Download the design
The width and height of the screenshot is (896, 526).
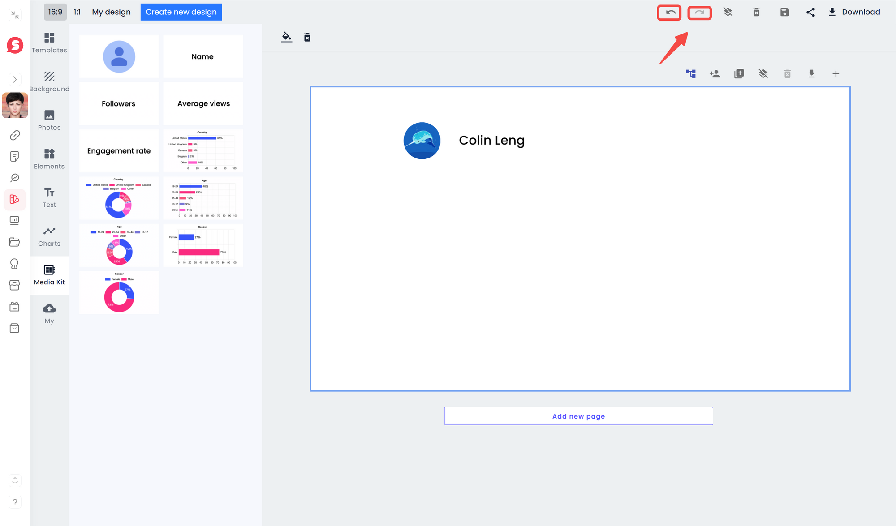coord(854,12)
